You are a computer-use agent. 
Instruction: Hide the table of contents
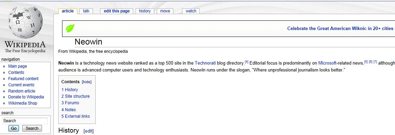tap(87, 82)
